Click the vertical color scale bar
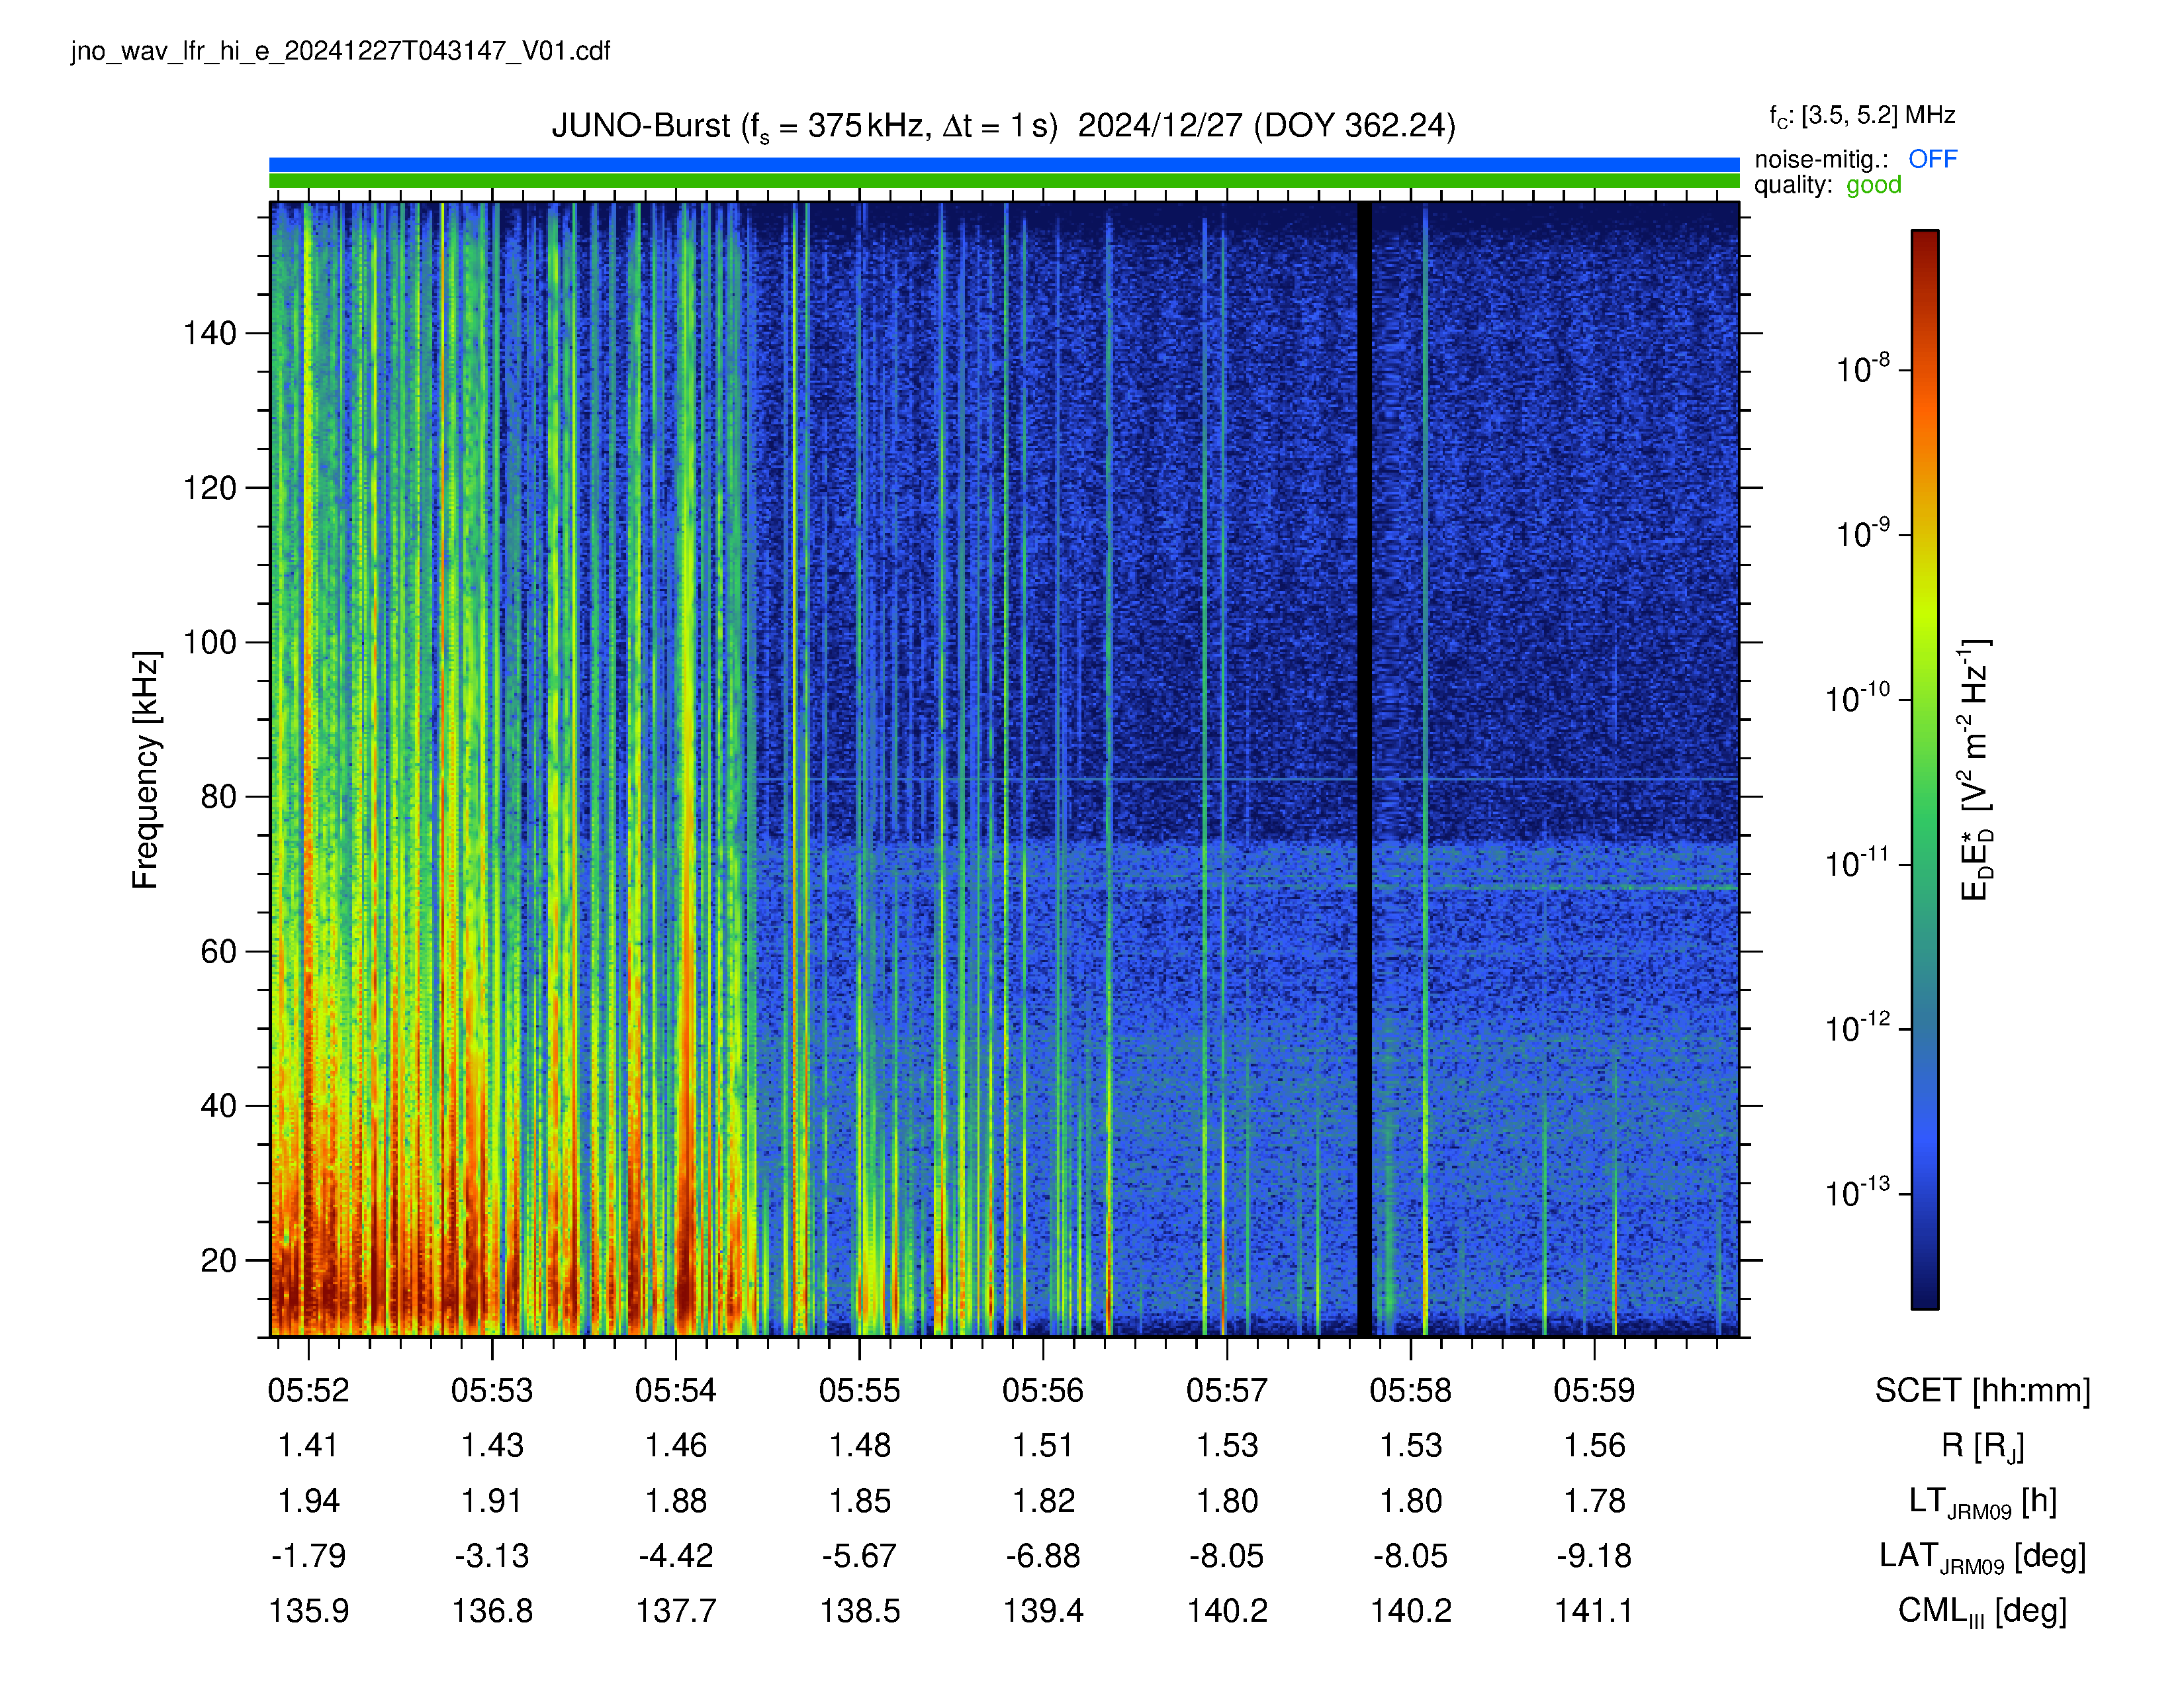The image size is (2184, 1688). 1925,769
